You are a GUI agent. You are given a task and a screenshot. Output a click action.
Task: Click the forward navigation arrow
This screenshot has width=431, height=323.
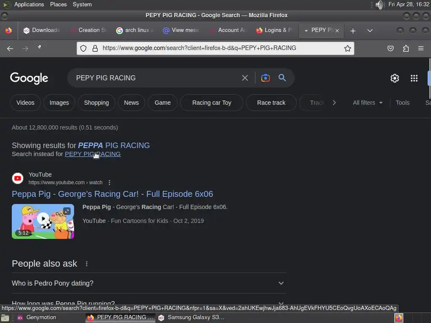25,49
